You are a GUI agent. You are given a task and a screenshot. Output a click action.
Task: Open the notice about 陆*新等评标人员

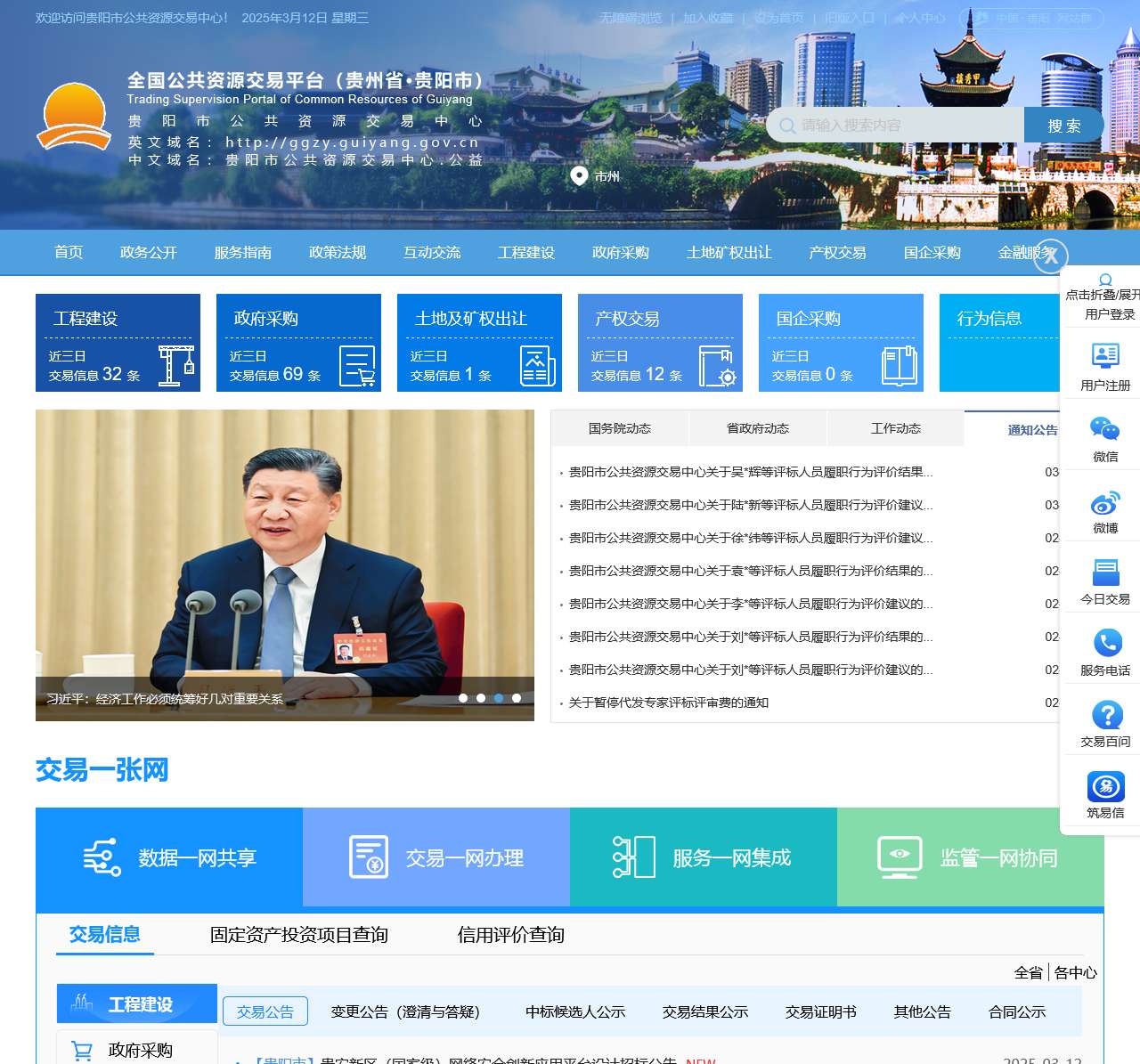coord(751,505)
